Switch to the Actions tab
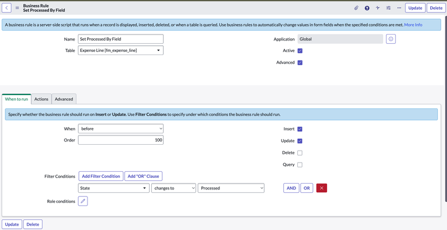The height and width of the screenshot is (230, 447). (41, 99)
